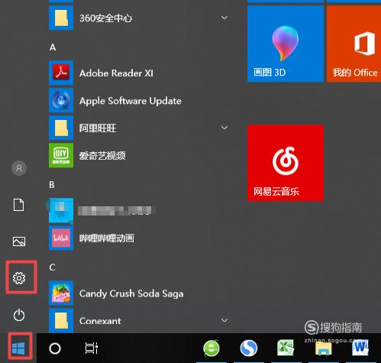
Task: Open the Pictures shortcut icon
Action: pyautogui.click(x=19, y=241)
